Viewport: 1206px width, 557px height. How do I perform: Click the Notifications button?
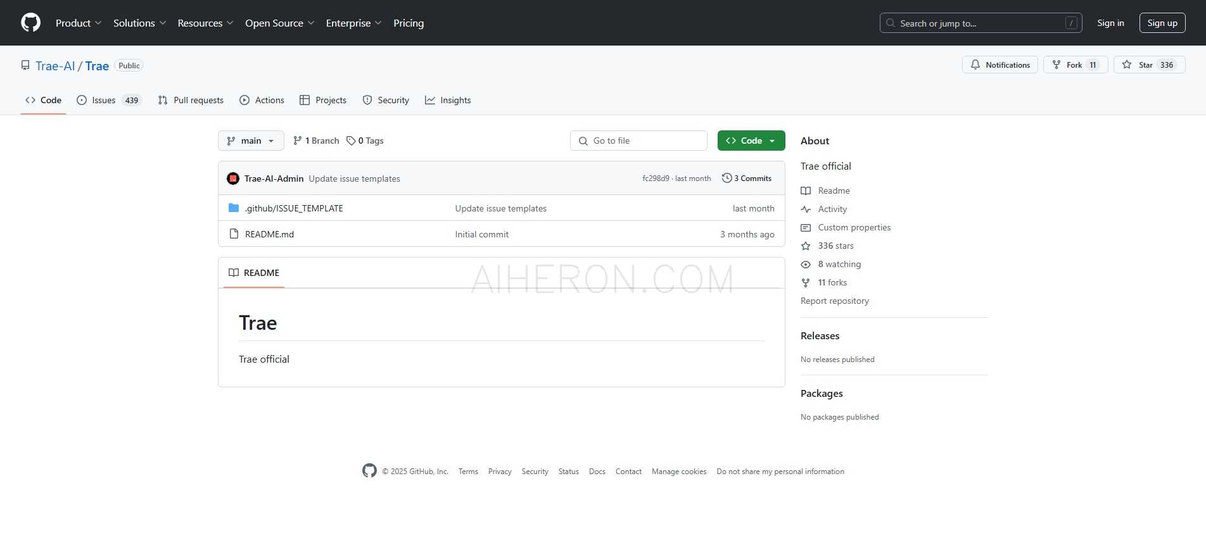tap(1000, 65)
